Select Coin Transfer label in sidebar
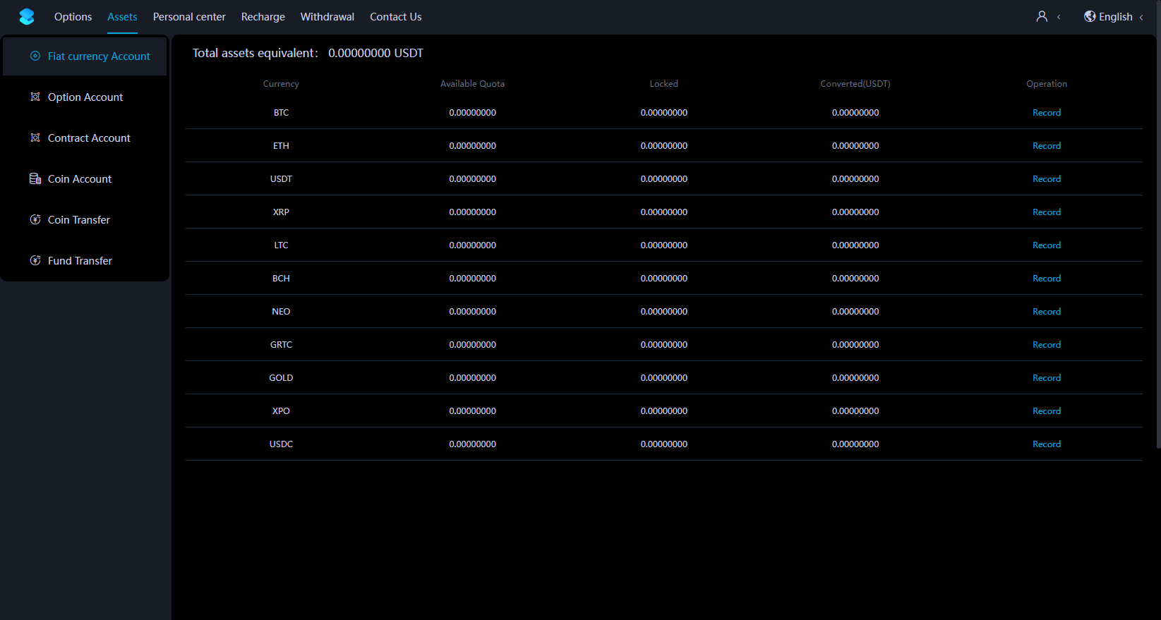Screen dimensions: 1161x620 (79, 220)
